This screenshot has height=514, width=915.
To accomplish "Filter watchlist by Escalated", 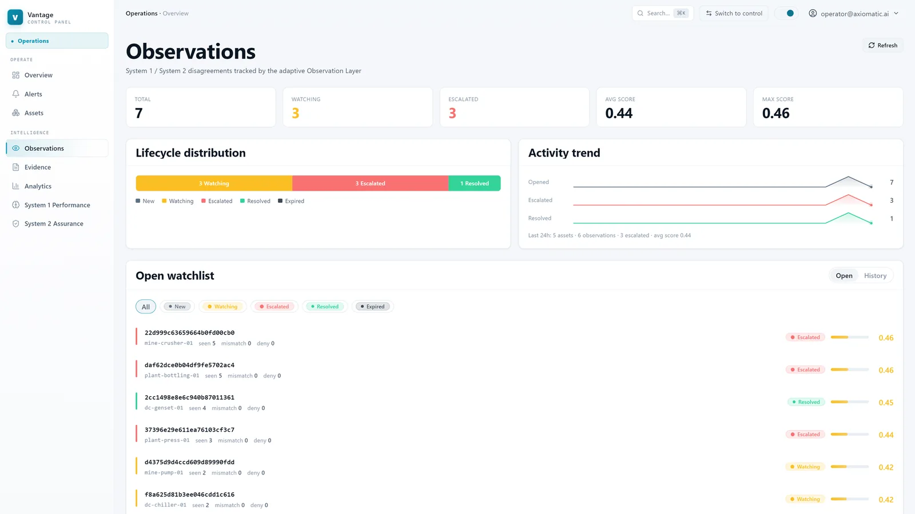I will (274, 307).
